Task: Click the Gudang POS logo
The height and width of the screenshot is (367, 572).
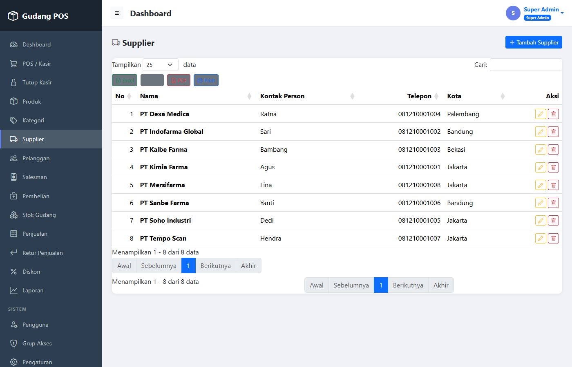Action: (x=38, y=16)
